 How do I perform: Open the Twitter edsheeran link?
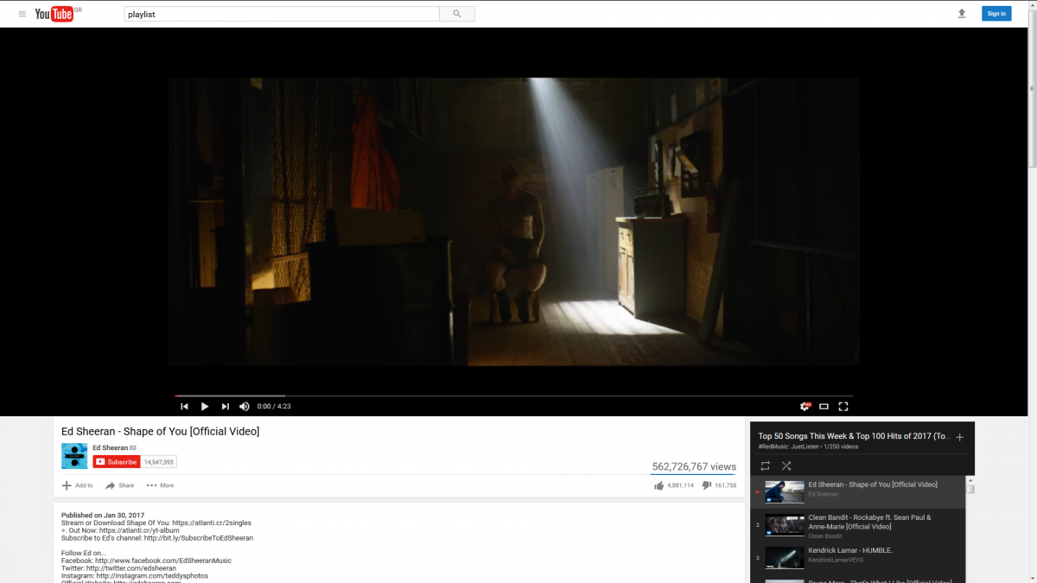[131, 568]
